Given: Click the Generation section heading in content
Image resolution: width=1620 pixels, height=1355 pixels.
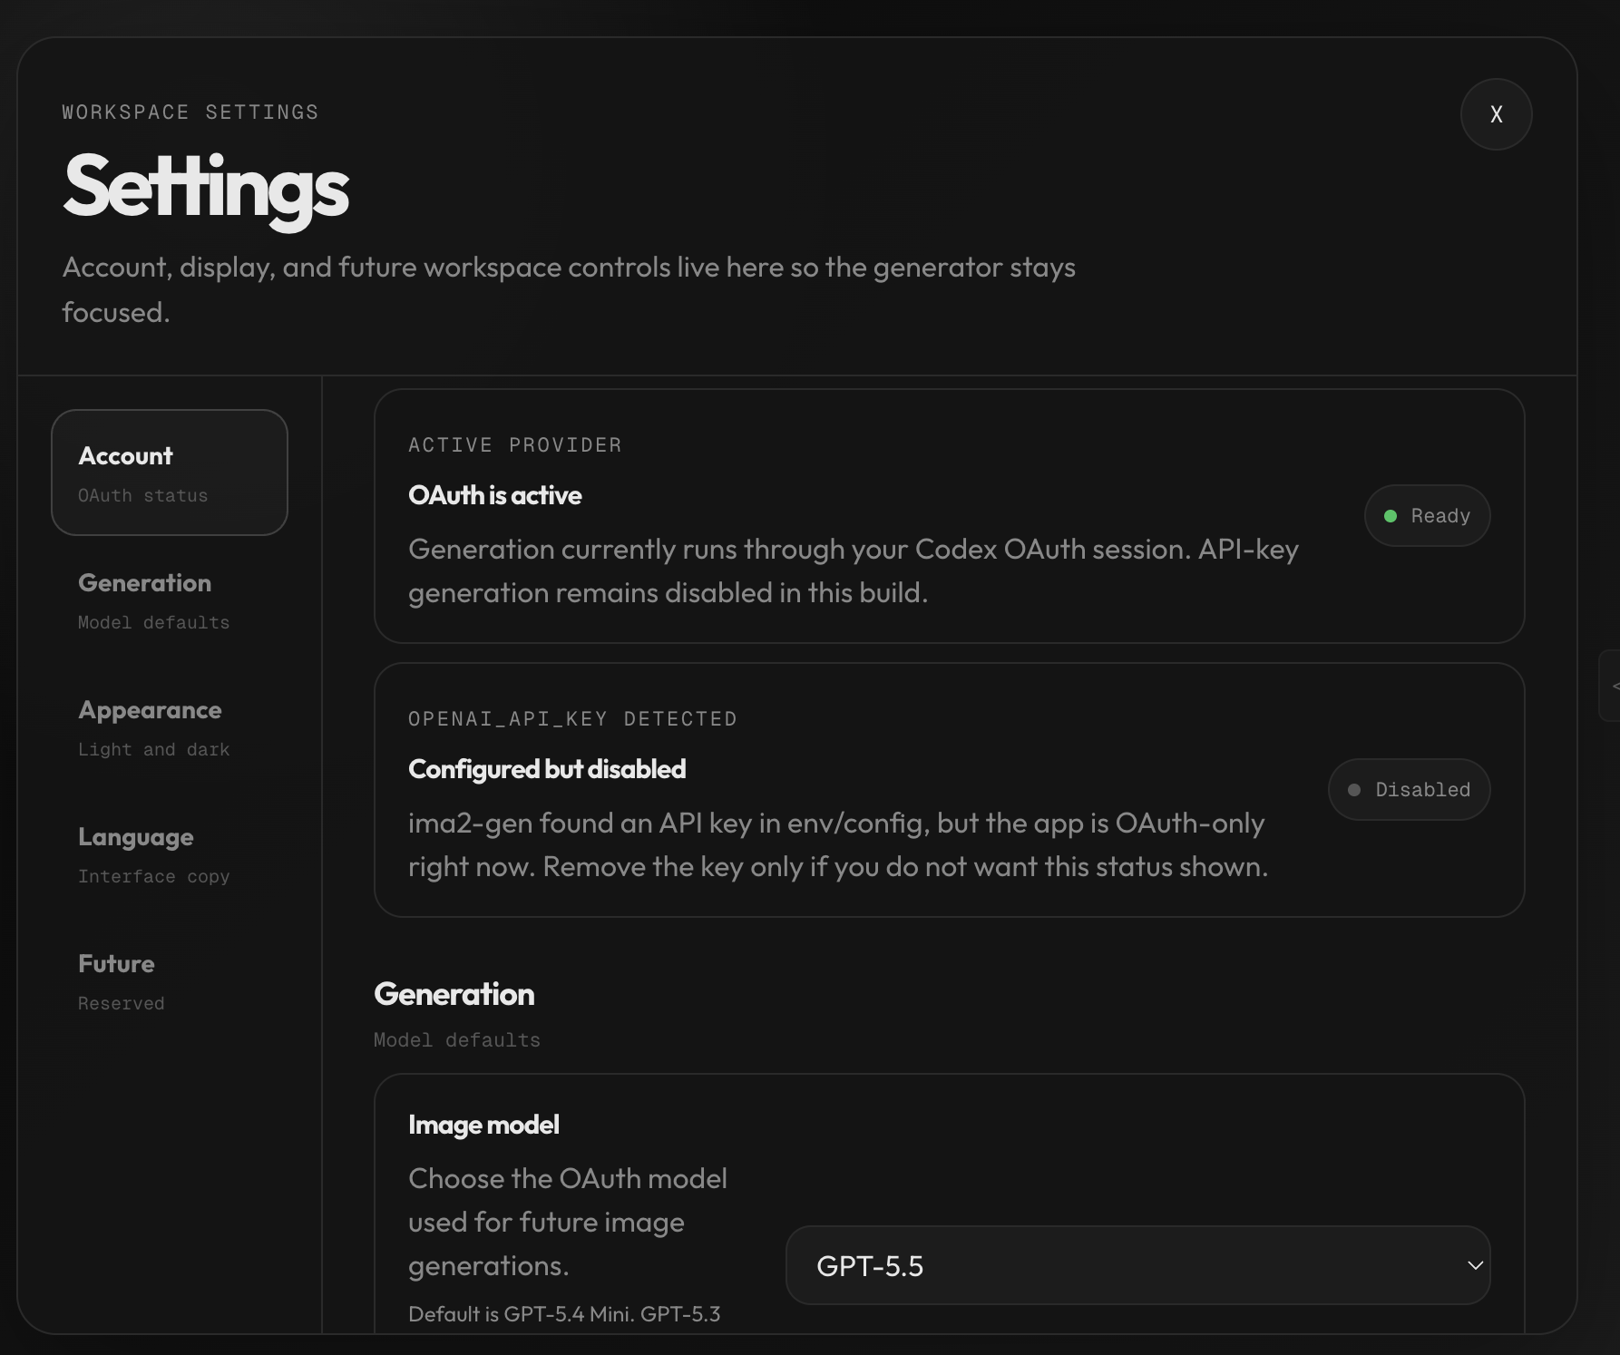Looking at the screenshot, I should tap(454, 994).
